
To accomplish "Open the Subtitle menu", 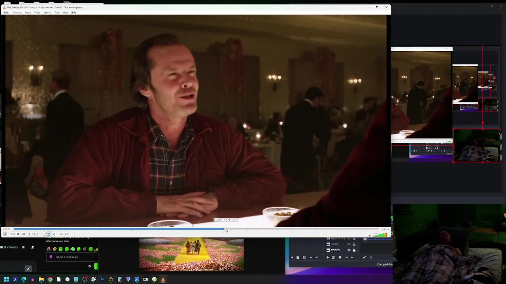I will click(47, 13).
